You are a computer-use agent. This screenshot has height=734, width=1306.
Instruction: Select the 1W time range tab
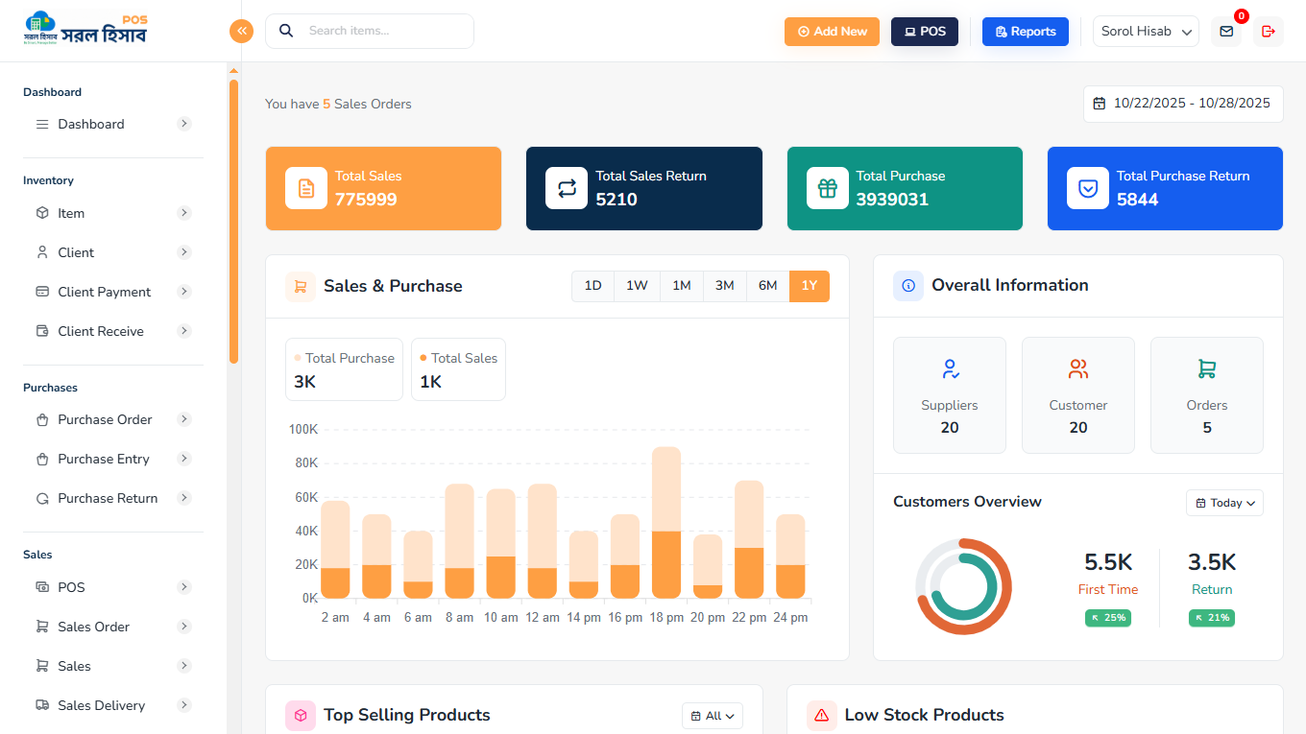[x=637, y=286]
